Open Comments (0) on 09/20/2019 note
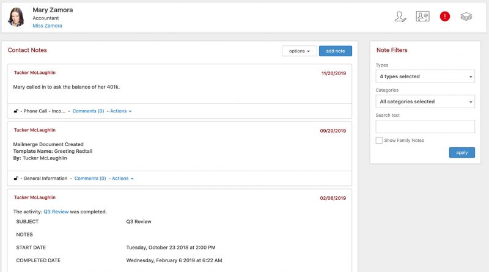 tap(90, 178)
